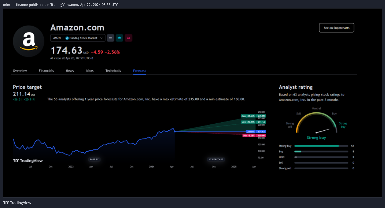
Task: Click the '1Y FORECAST' chart badge
Action: click(216, 159)
